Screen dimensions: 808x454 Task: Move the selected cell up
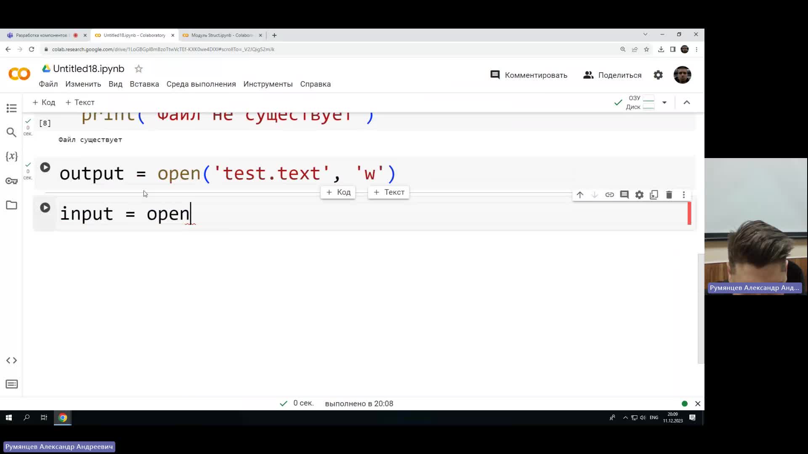point(580,195)
